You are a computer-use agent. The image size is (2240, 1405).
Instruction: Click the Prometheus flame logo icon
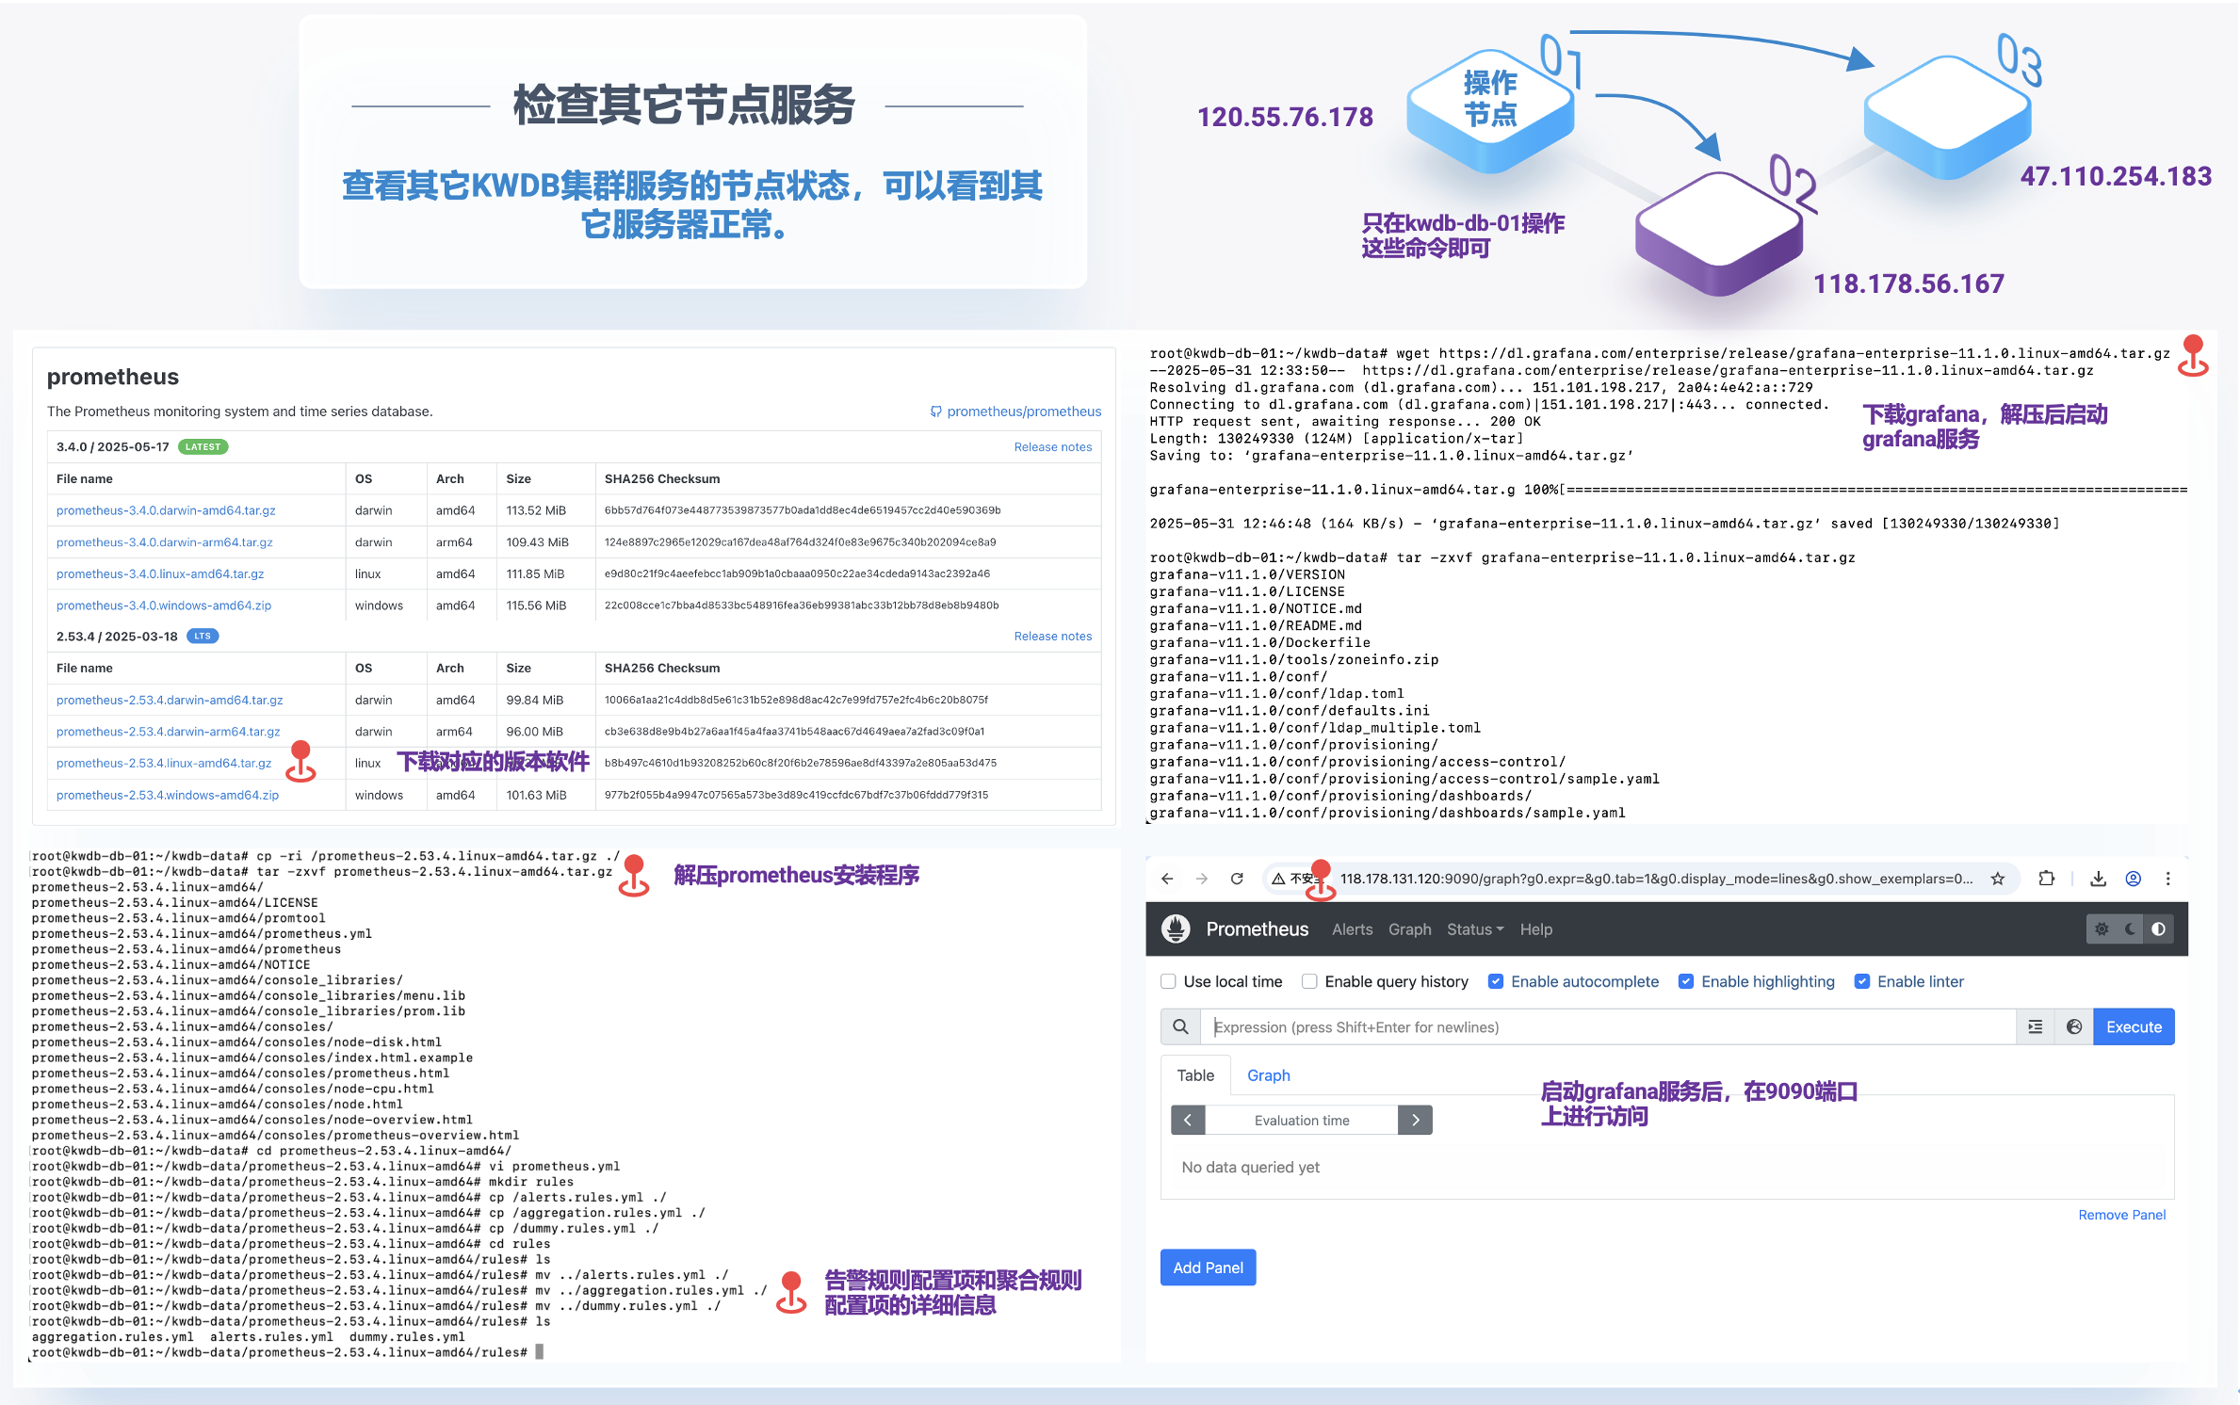tap(1175, 929)
